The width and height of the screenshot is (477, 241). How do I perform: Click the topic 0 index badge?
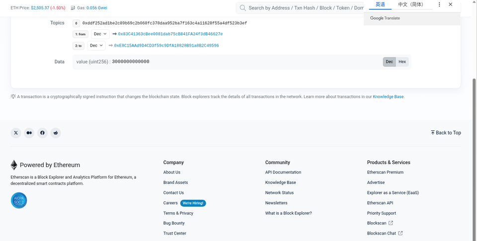[x=76, y=23]
